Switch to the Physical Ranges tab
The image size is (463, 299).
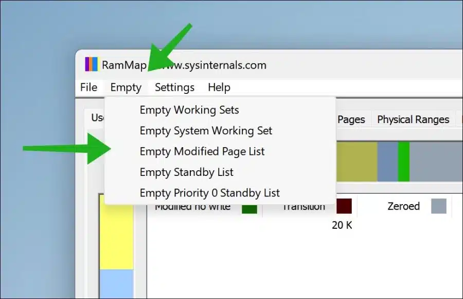pyautogui.click(x=413, y=119)
